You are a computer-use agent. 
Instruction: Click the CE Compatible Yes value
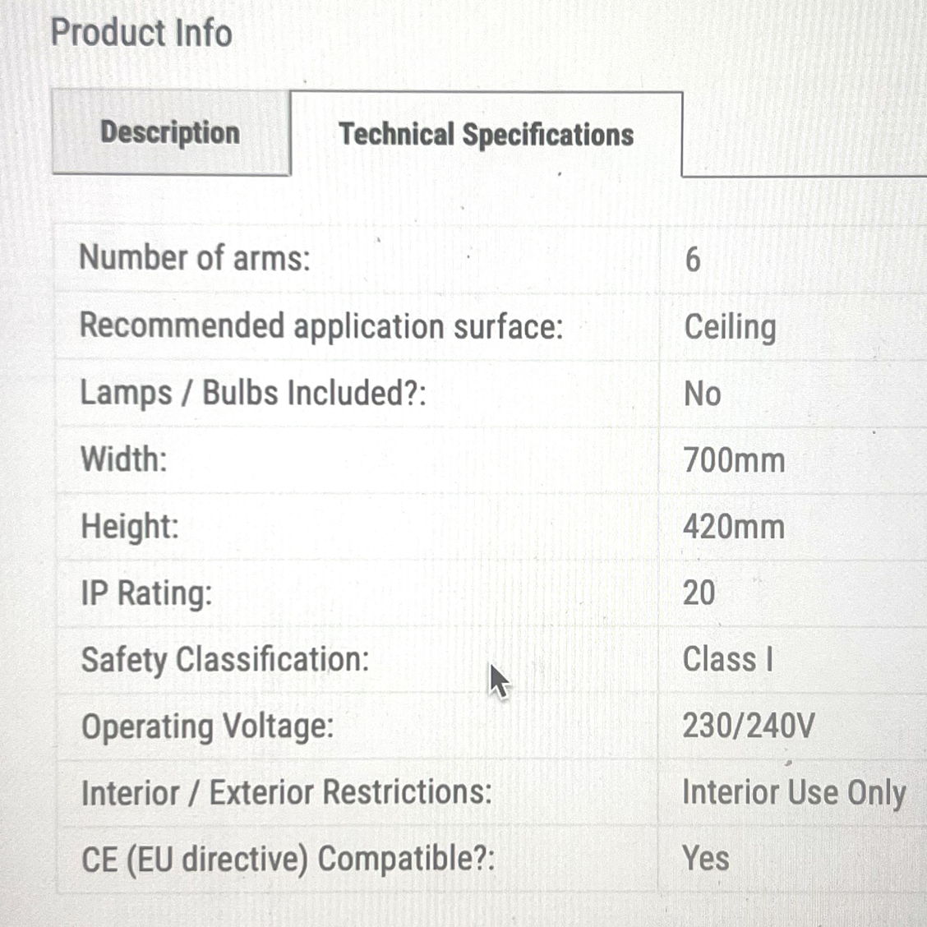tap(705, 859)
